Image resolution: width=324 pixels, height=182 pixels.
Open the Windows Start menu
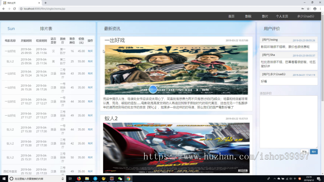(4, 179)
